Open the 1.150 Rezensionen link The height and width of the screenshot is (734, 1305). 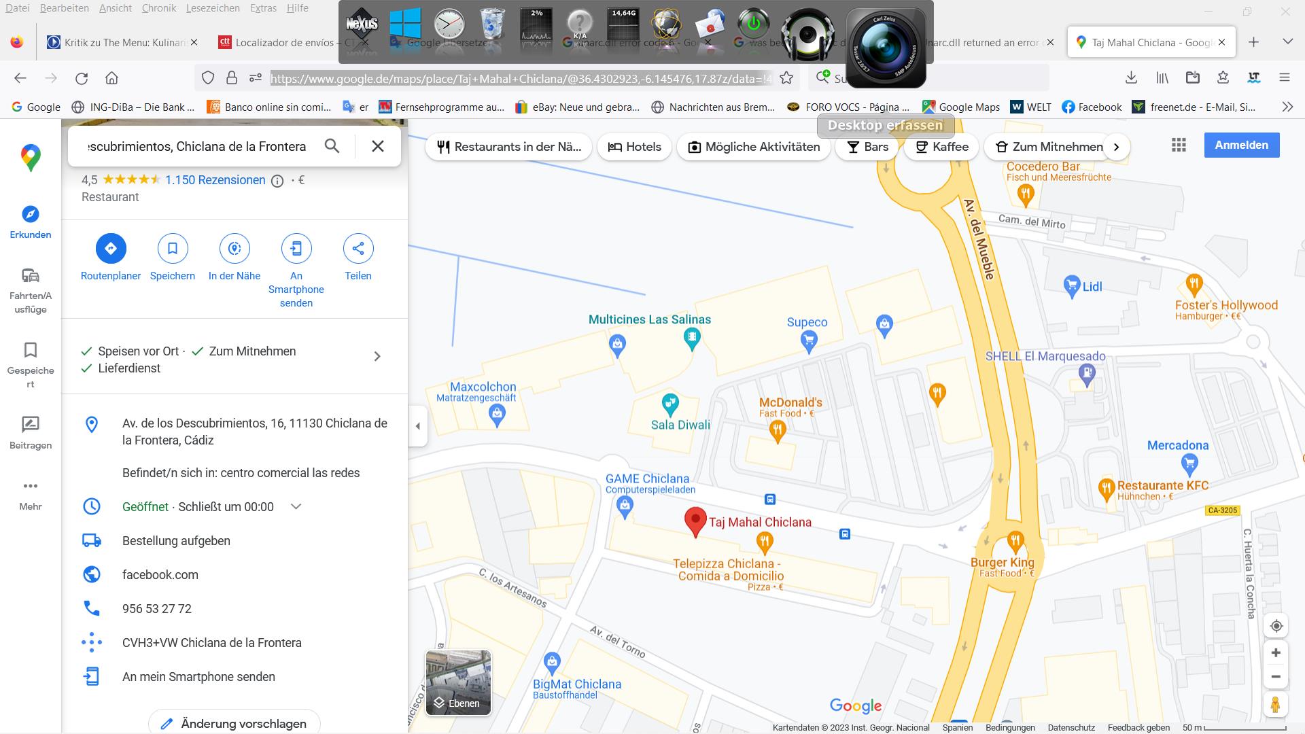(215, 180)
